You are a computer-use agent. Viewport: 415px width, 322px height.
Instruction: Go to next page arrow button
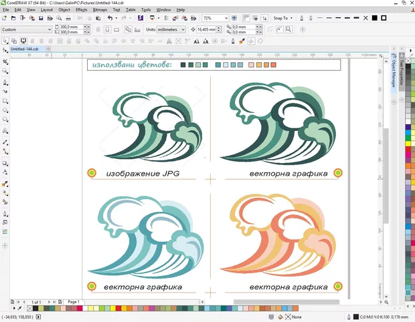point(49,302)
